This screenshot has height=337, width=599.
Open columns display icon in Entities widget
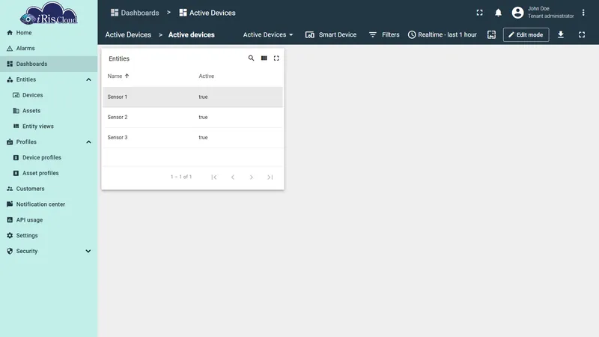[x=264, y=58]
